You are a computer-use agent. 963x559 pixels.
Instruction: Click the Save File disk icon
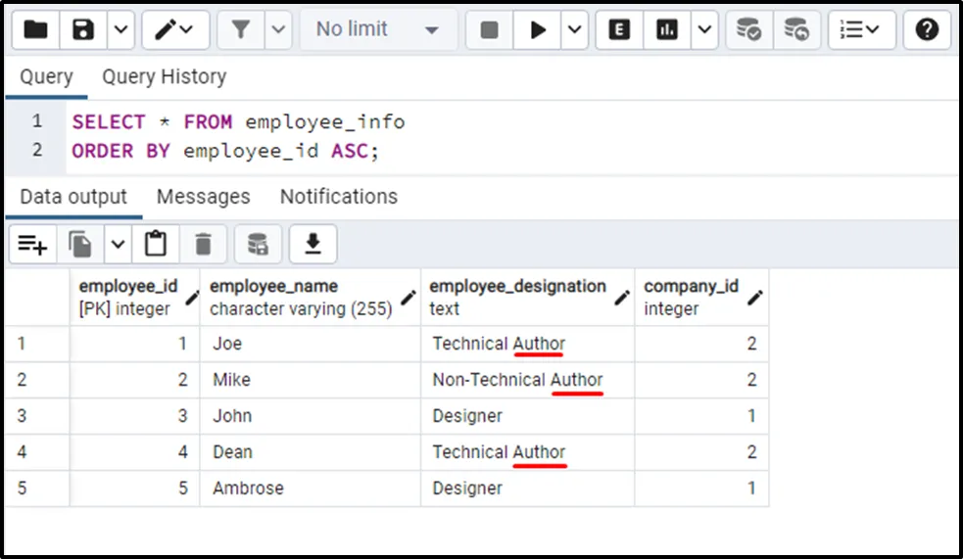click(x=83, y=30)
